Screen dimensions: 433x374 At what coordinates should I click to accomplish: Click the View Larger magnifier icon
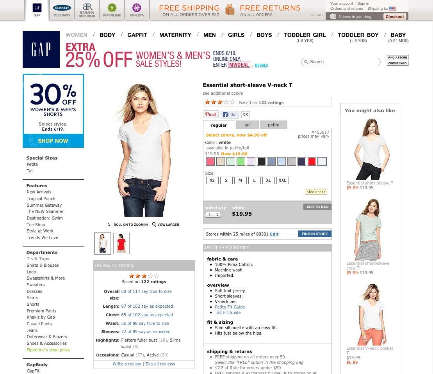pos(154,224)
